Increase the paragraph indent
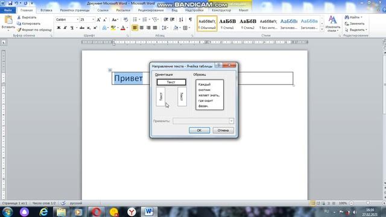 (172, 19)
